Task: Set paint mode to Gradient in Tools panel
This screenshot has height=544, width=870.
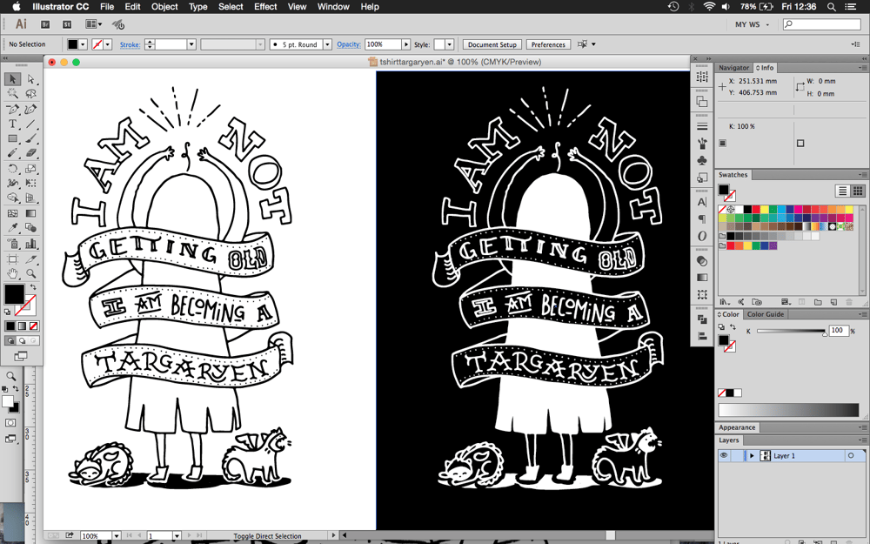Action: tap(23, 326)
